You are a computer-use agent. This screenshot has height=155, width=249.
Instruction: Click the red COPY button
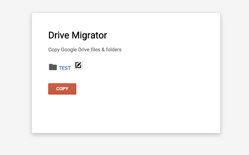[x=62, y=89]
